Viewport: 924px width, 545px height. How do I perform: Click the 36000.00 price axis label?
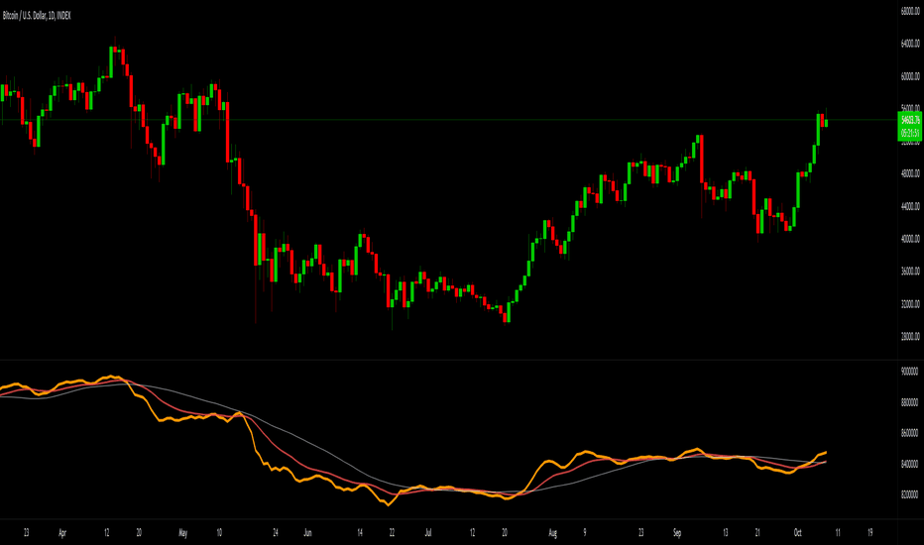click(910, 272)
